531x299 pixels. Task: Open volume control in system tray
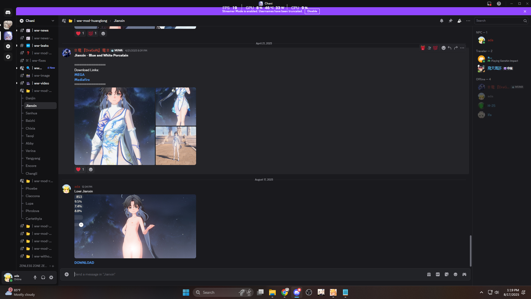pos(497,292)
